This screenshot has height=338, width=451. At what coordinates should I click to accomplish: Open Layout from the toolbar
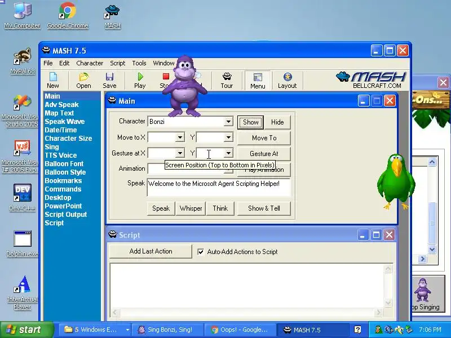[x=287, y=80]
